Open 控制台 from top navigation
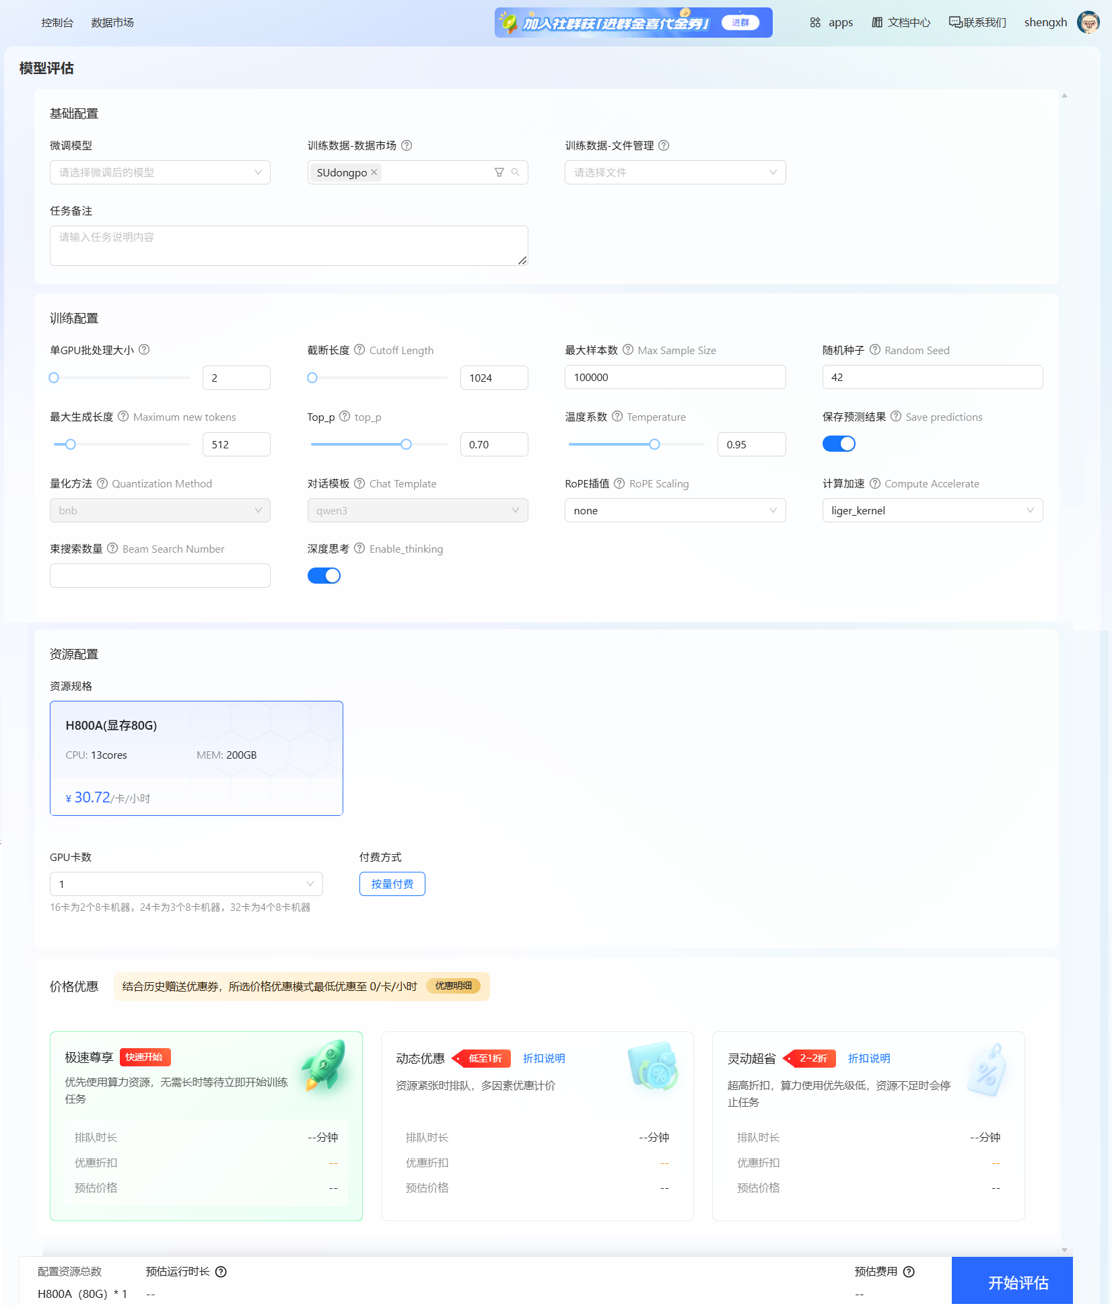The width and height of the screenshot is (1112, 1308). (57, 23)
